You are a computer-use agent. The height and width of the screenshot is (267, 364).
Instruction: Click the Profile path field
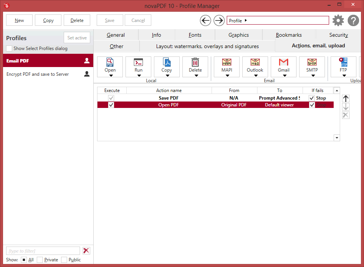[x=278, y=20]
